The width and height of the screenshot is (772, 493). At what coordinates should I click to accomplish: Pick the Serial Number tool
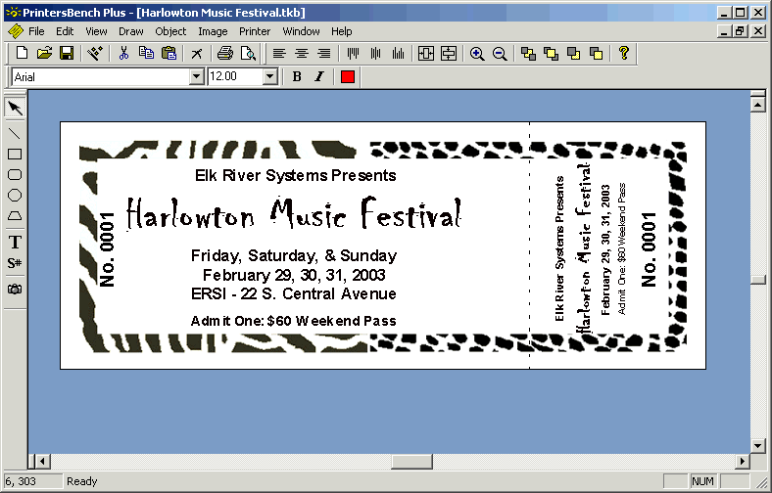[15, 263]
